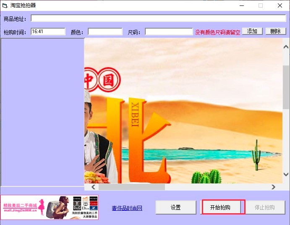Click the 删除 button
Screen dimensions: 290x225
(x=276, y=31)
